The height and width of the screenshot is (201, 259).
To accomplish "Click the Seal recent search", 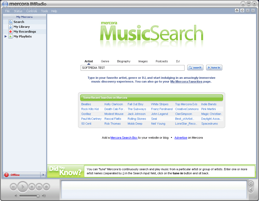I will tap(154, 119).
